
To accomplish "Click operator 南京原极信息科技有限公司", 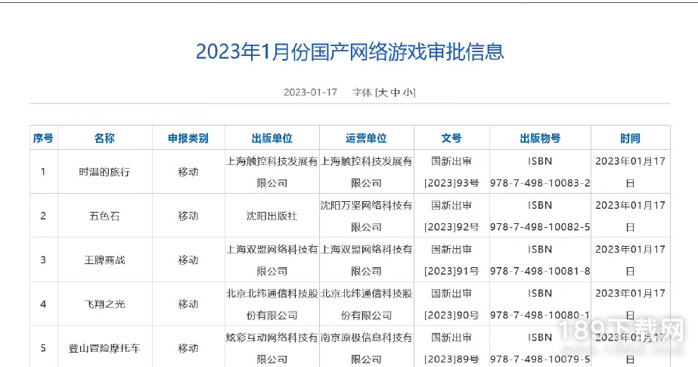I will [x=366, y=348].
